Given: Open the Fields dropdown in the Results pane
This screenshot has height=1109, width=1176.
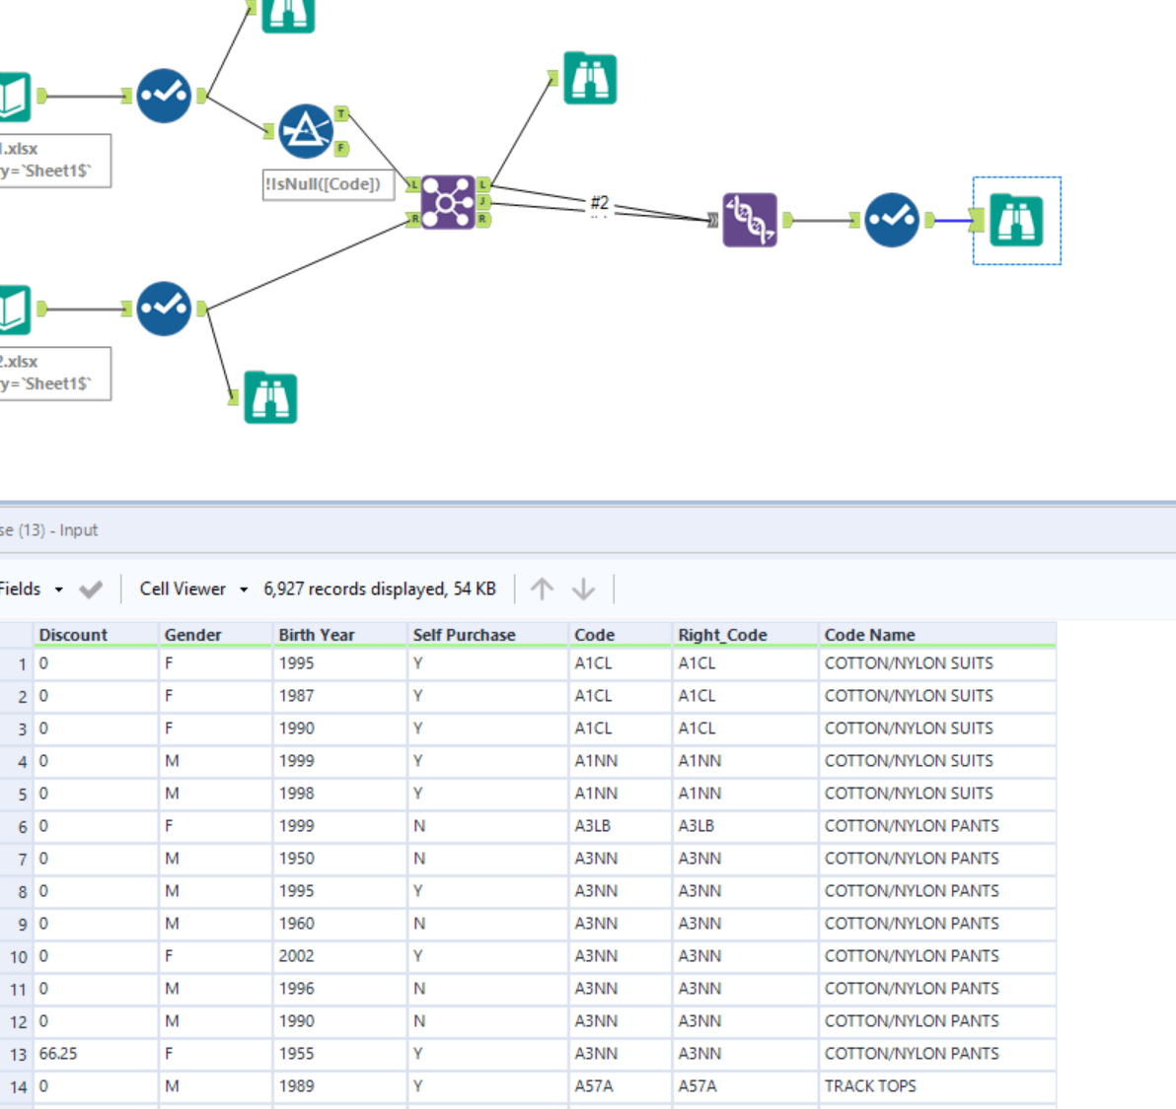Looking at the screenshot, I should point(30,589).
